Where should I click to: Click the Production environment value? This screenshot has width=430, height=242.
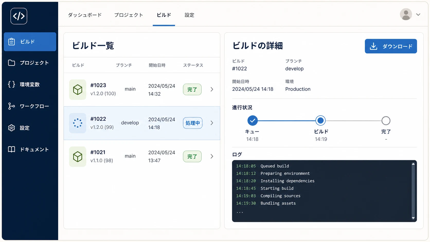(x=298, y=89)
